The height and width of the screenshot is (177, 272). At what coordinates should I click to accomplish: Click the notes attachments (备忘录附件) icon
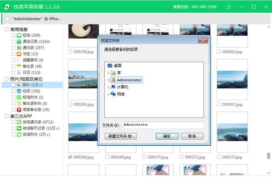point(19,103)
